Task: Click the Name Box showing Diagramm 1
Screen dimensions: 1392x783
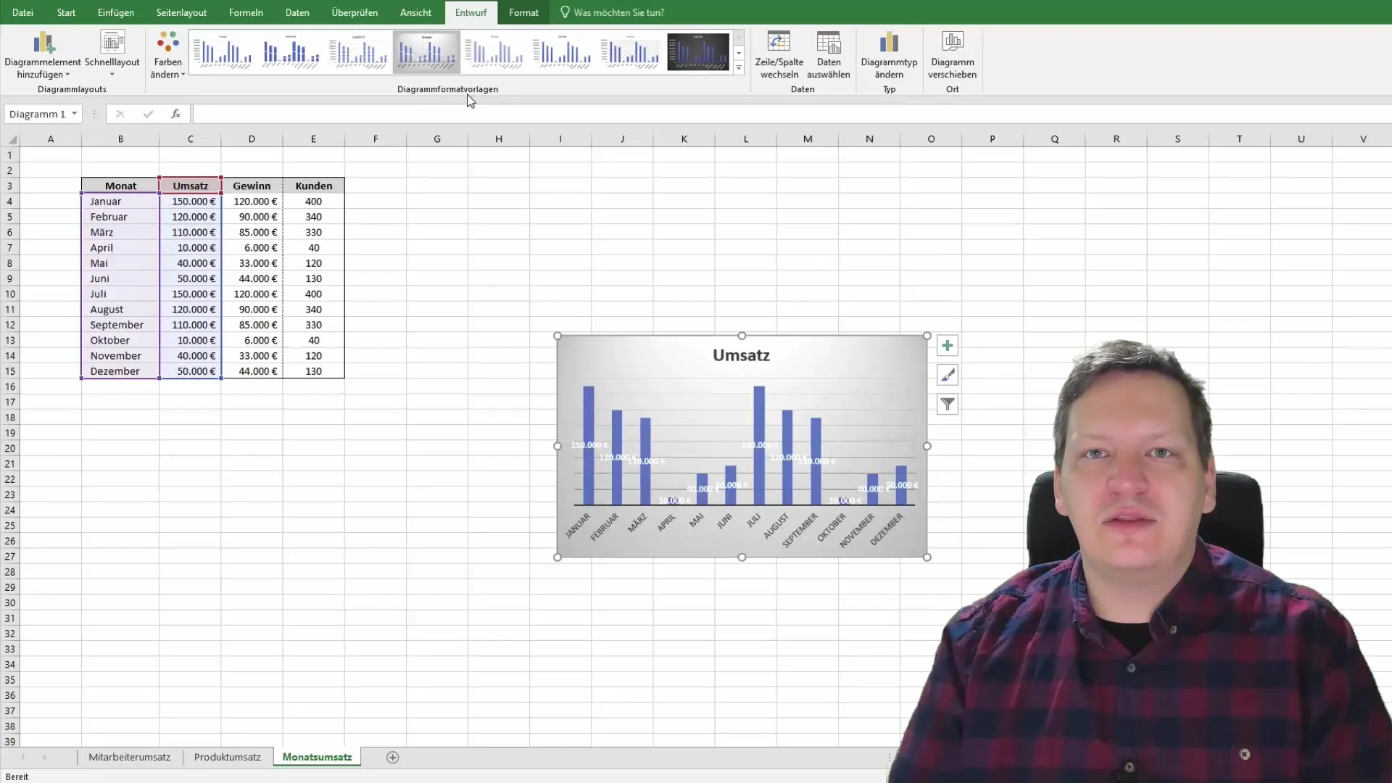Action: pyautogui.click(x=37, y=114)
